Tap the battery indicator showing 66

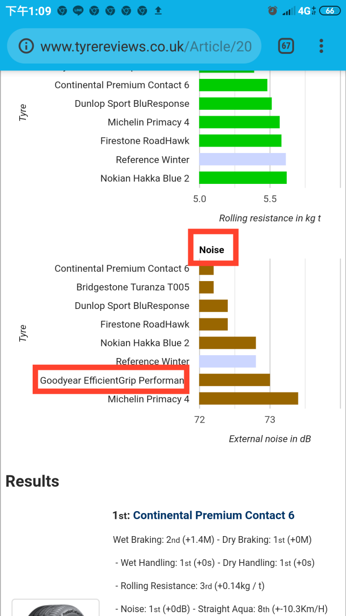click(330, 11)
